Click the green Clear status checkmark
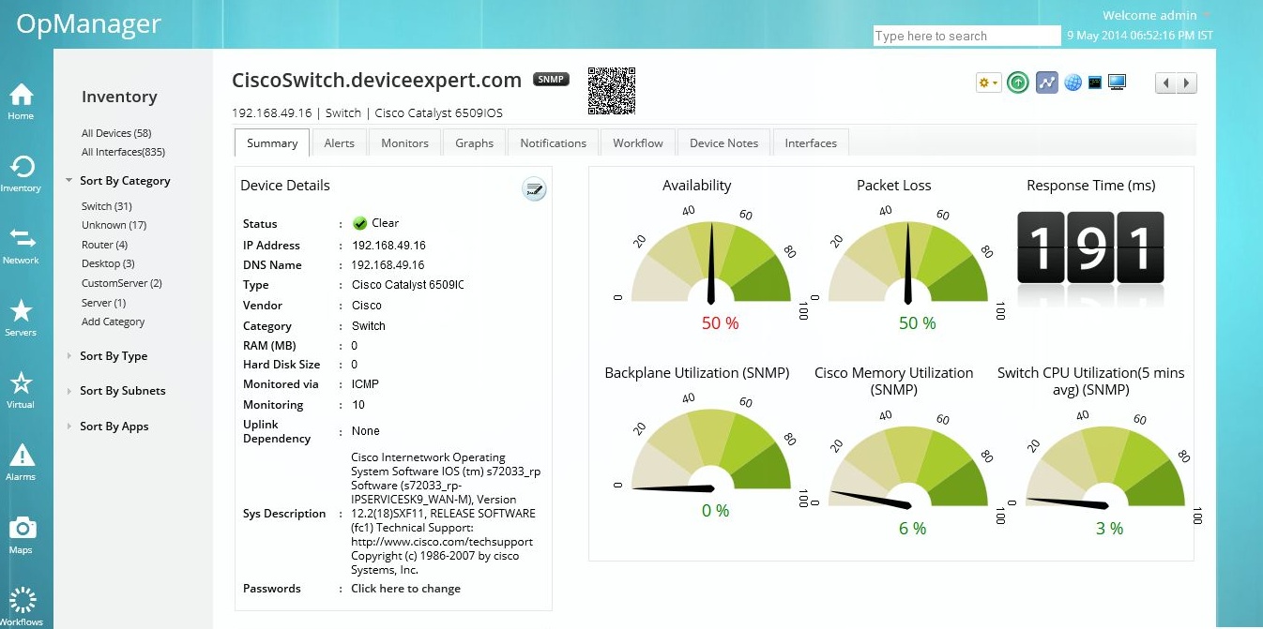Screen dimensions: 1263x629 point(359,223)
